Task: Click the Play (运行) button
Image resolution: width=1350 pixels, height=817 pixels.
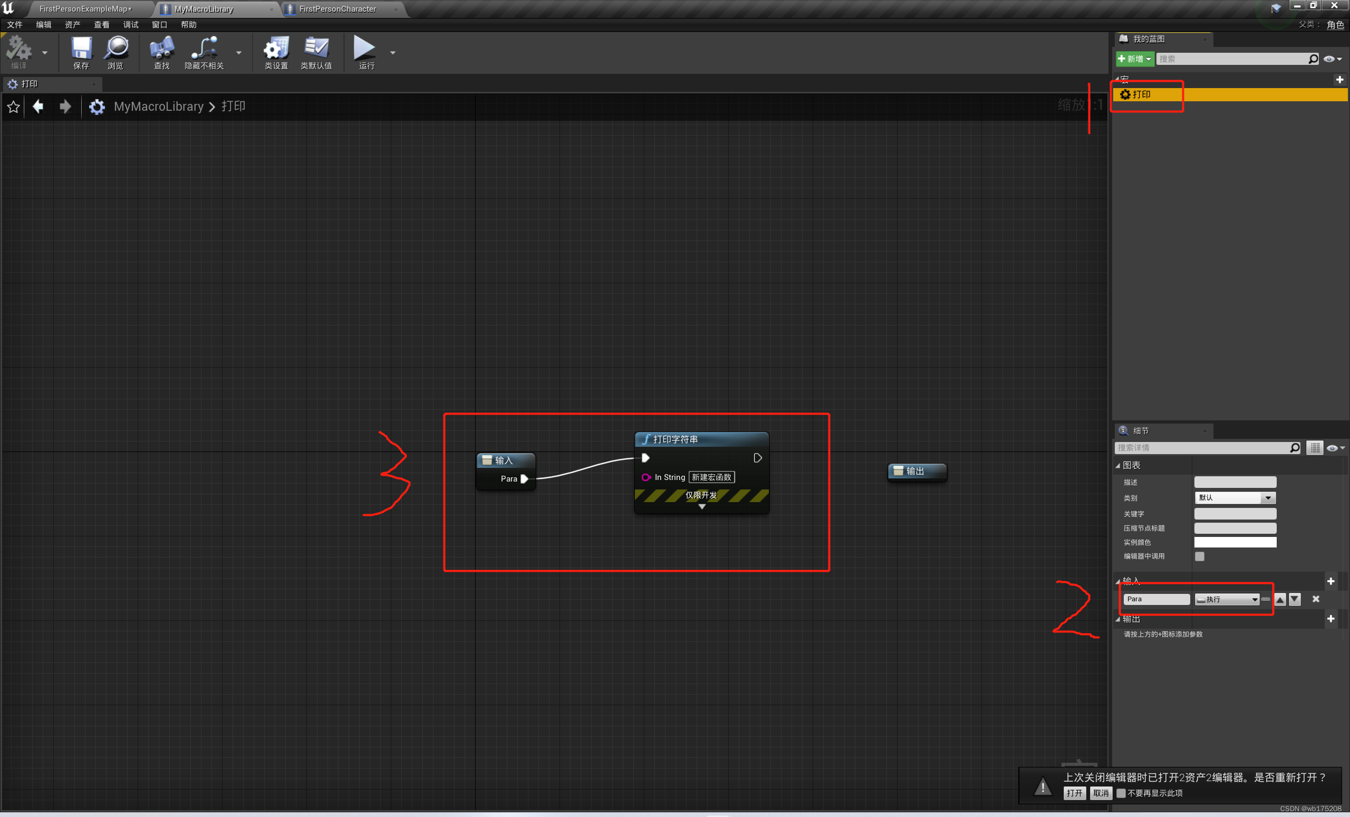Action: click(x=365, y=52)
